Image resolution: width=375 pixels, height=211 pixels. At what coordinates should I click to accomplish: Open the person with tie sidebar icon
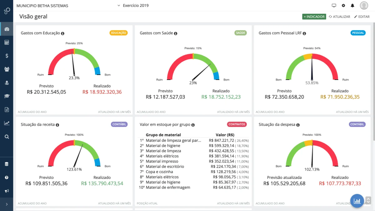coord(7,83)
